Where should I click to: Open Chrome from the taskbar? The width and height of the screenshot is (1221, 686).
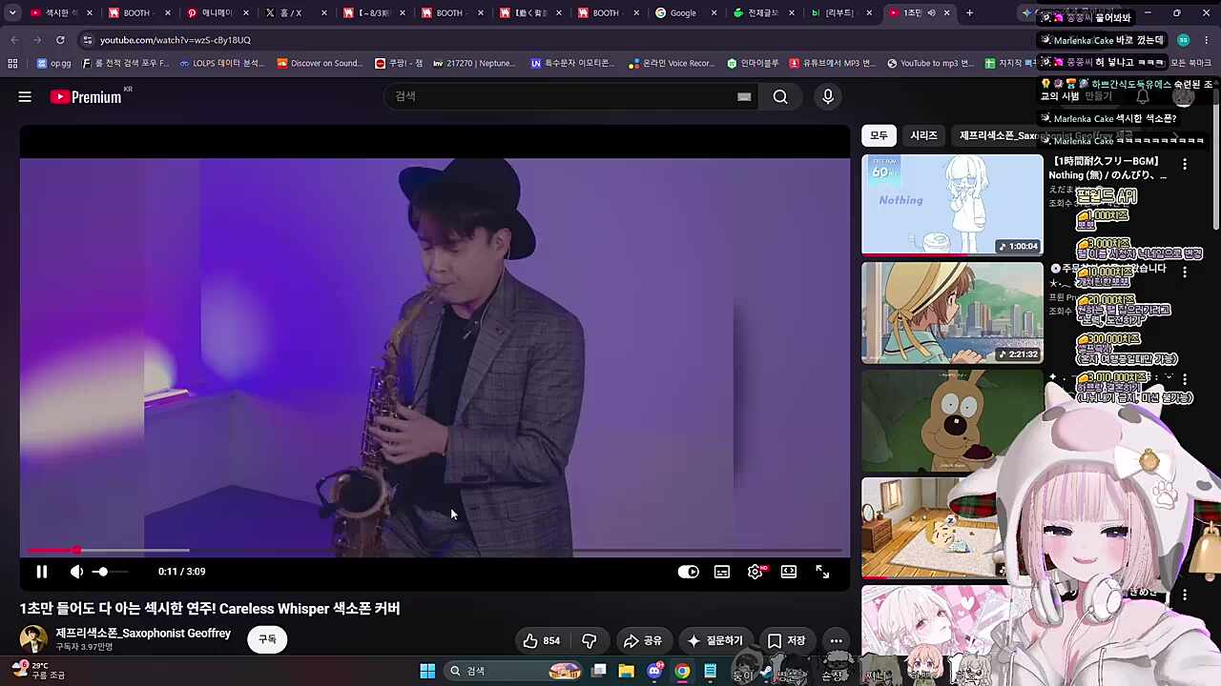click(682, 671)
